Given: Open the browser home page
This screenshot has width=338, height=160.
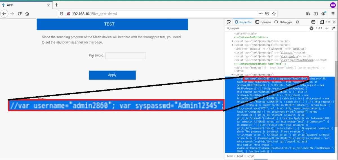Looking at the screenshot, I should (27, 14).
